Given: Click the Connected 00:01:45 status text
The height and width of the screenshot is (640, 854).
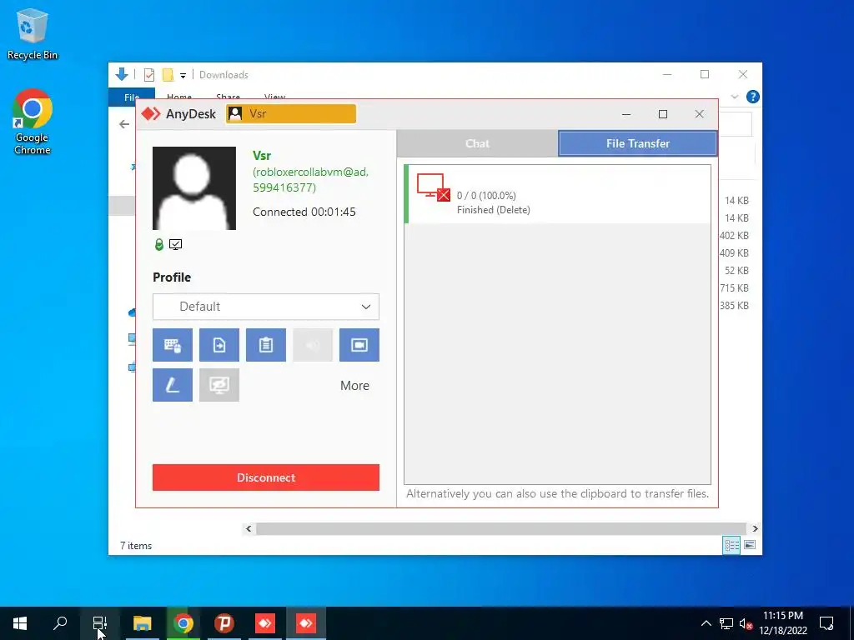Looking at the screenshot, I should 304,212.
